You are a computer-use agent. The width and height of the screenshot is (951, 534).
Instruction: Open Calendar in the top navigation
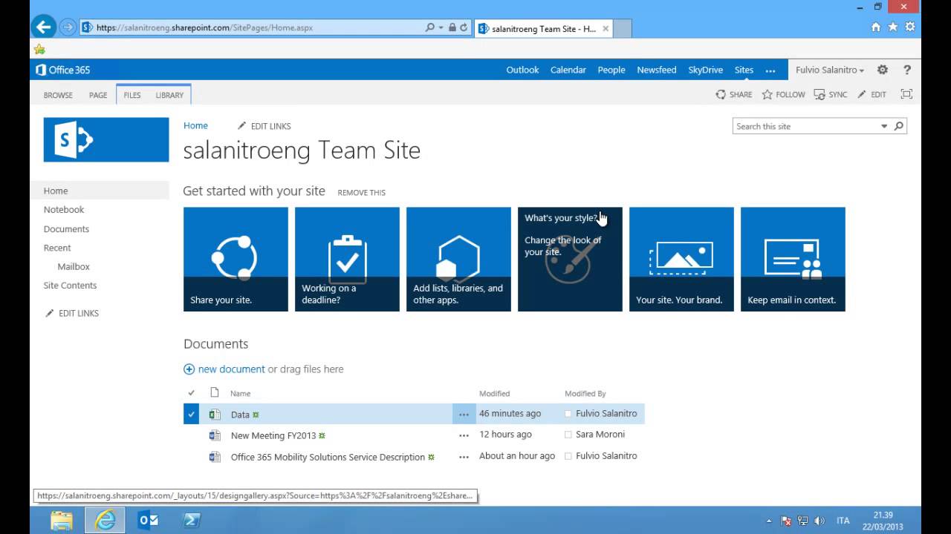568,70
